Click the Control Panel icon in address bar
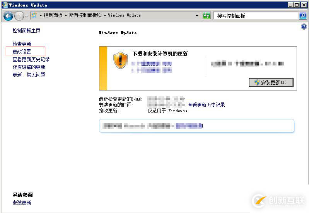 pyautogui.click(x=34, y=15)
